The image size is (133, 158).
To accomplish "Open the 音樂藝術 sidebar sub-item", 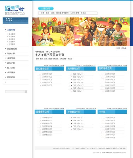I will pos(12,44).
